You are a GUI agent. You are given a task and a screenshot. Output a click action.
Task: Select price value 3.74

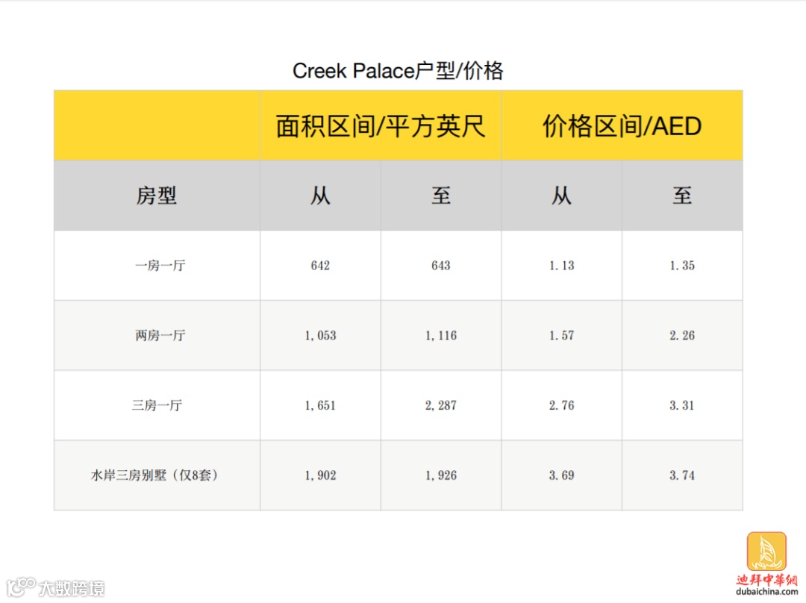682,475
